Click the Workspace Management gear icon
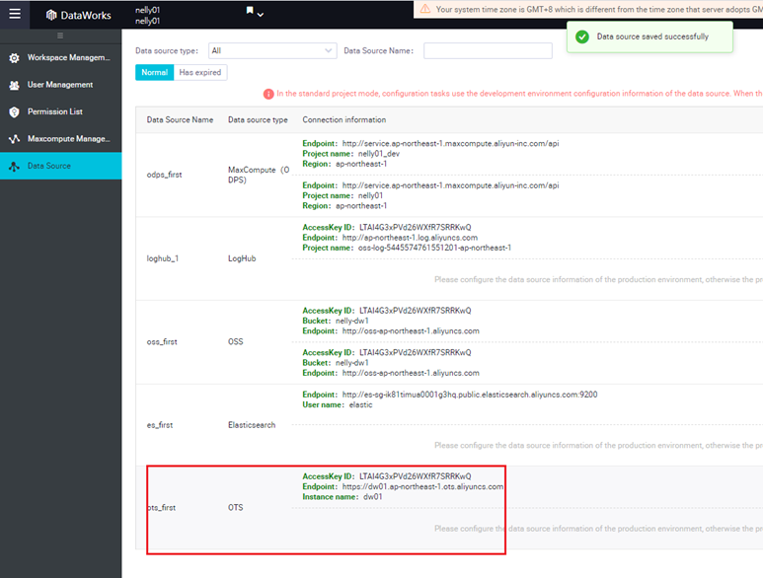The height and width of the screenshot is (578, 763). coord(14,58)
